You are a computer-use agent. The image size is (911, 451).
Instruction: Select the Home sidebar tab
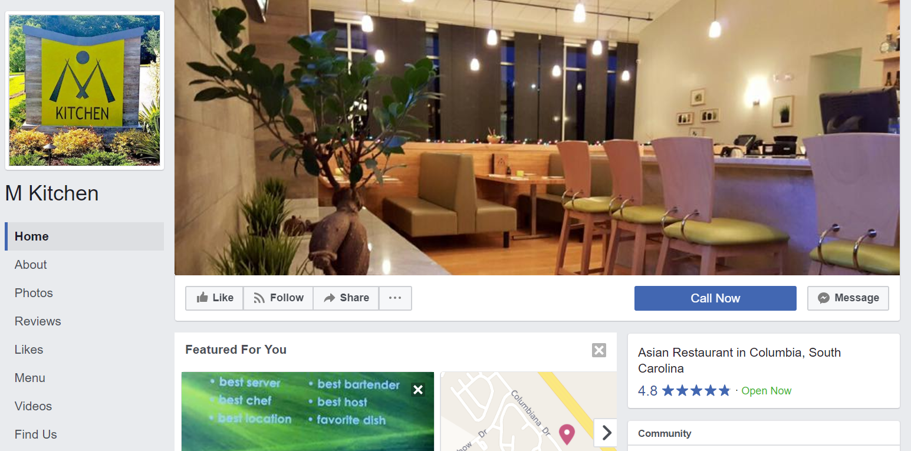point(84,236)
